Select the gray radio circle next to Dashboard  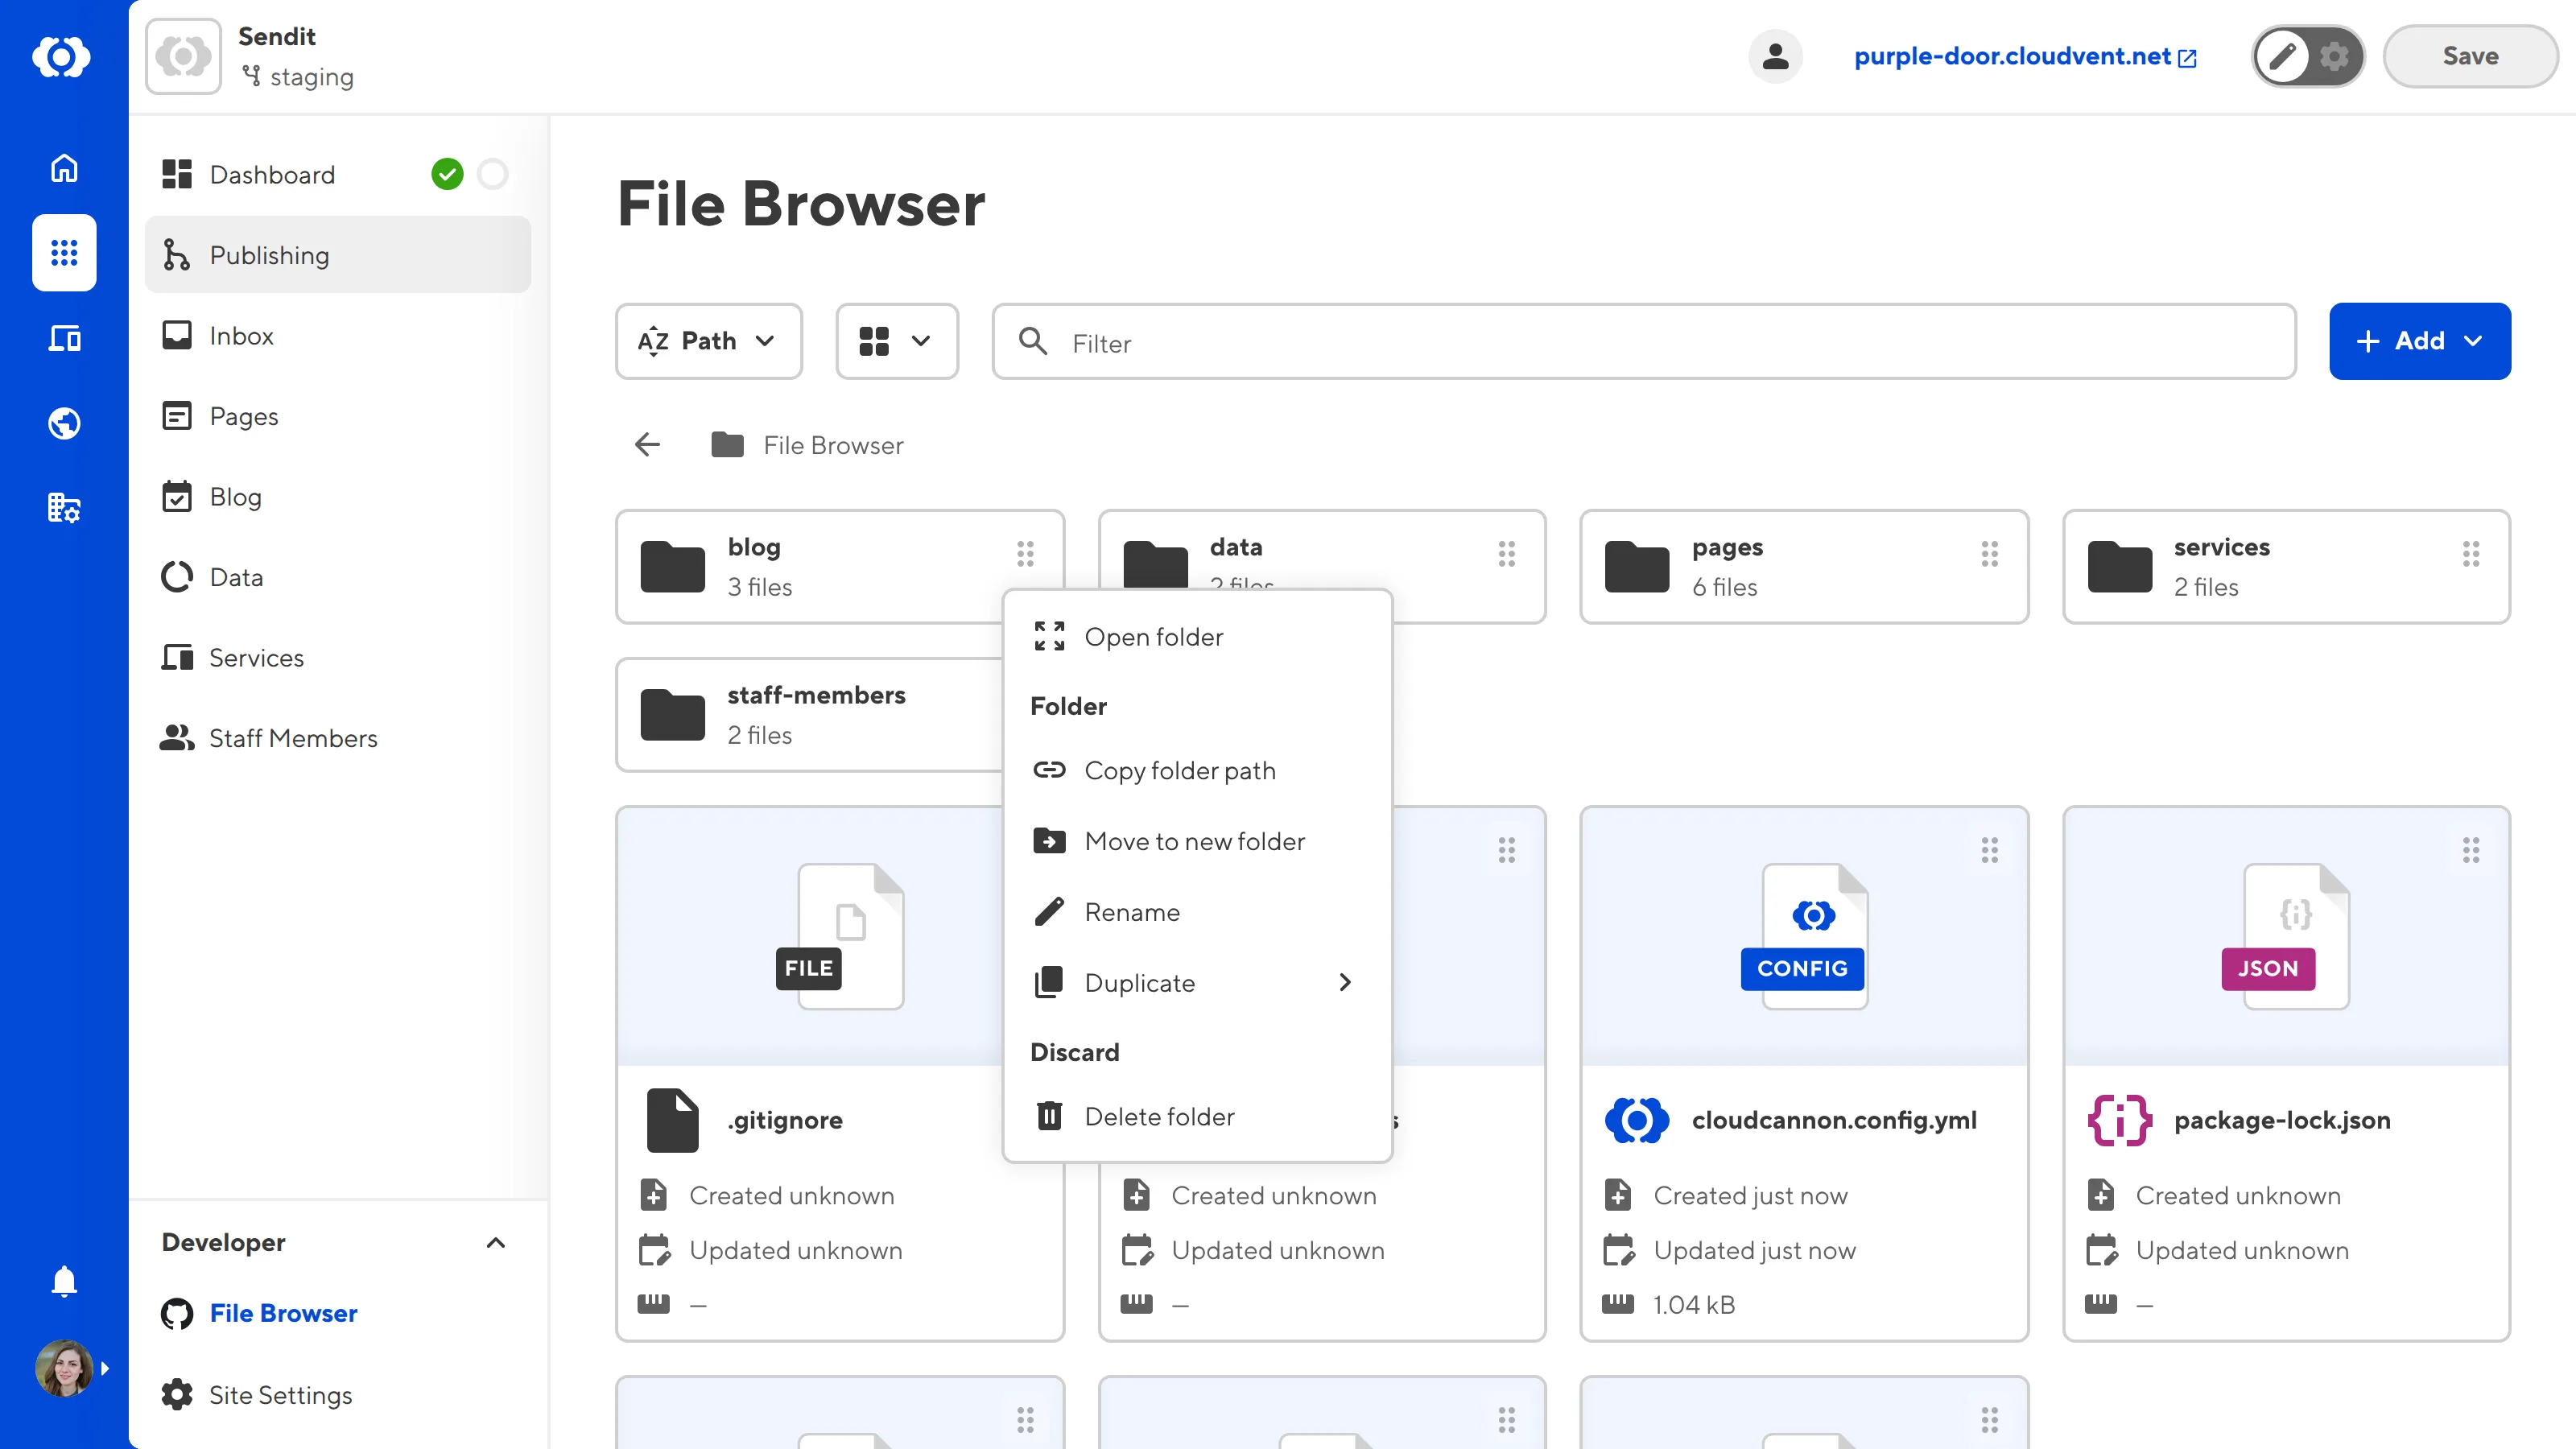pos(493,174)
